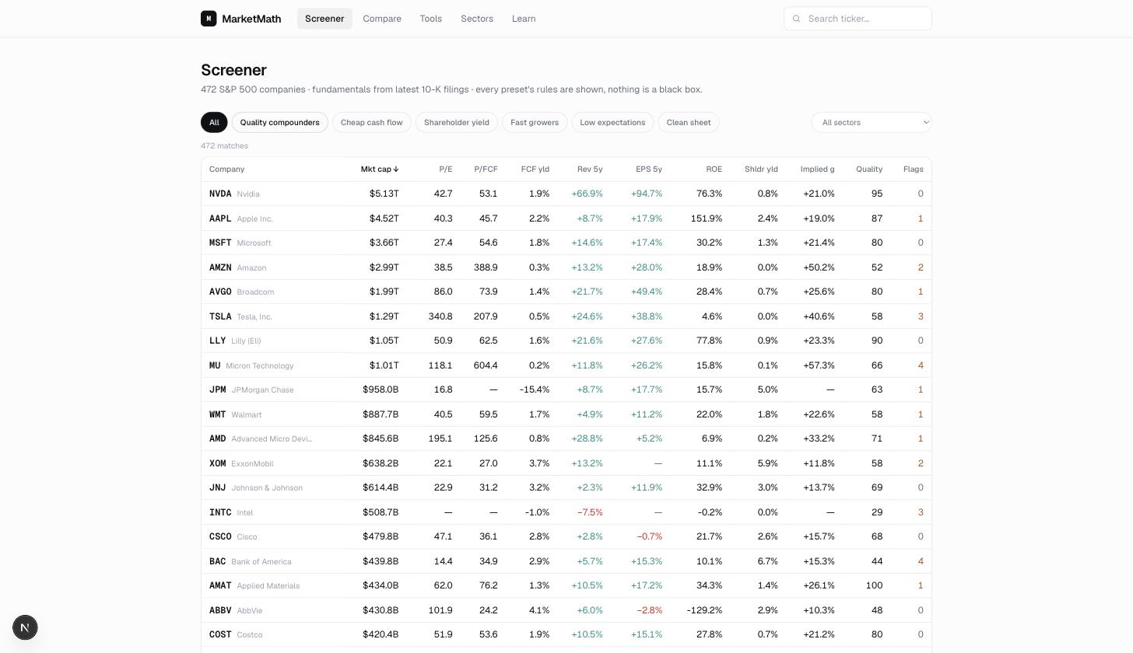This screenshot has width=1133, height=653.
Task: Open the COST Costco row
Action: tap(566, 634)
